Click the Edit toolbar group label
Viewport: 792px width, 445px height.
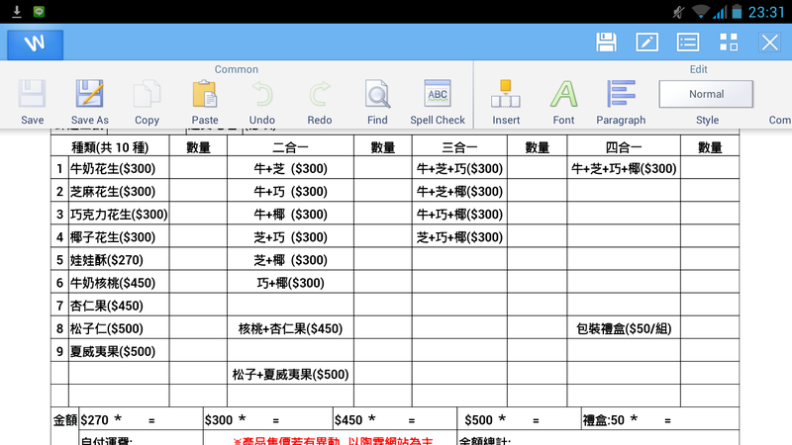pyautogui.click(x=698, y=69)
